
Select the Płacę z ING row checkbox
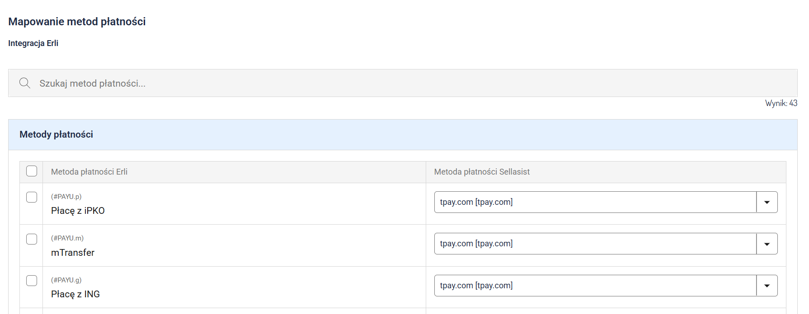tap(32, 281)
